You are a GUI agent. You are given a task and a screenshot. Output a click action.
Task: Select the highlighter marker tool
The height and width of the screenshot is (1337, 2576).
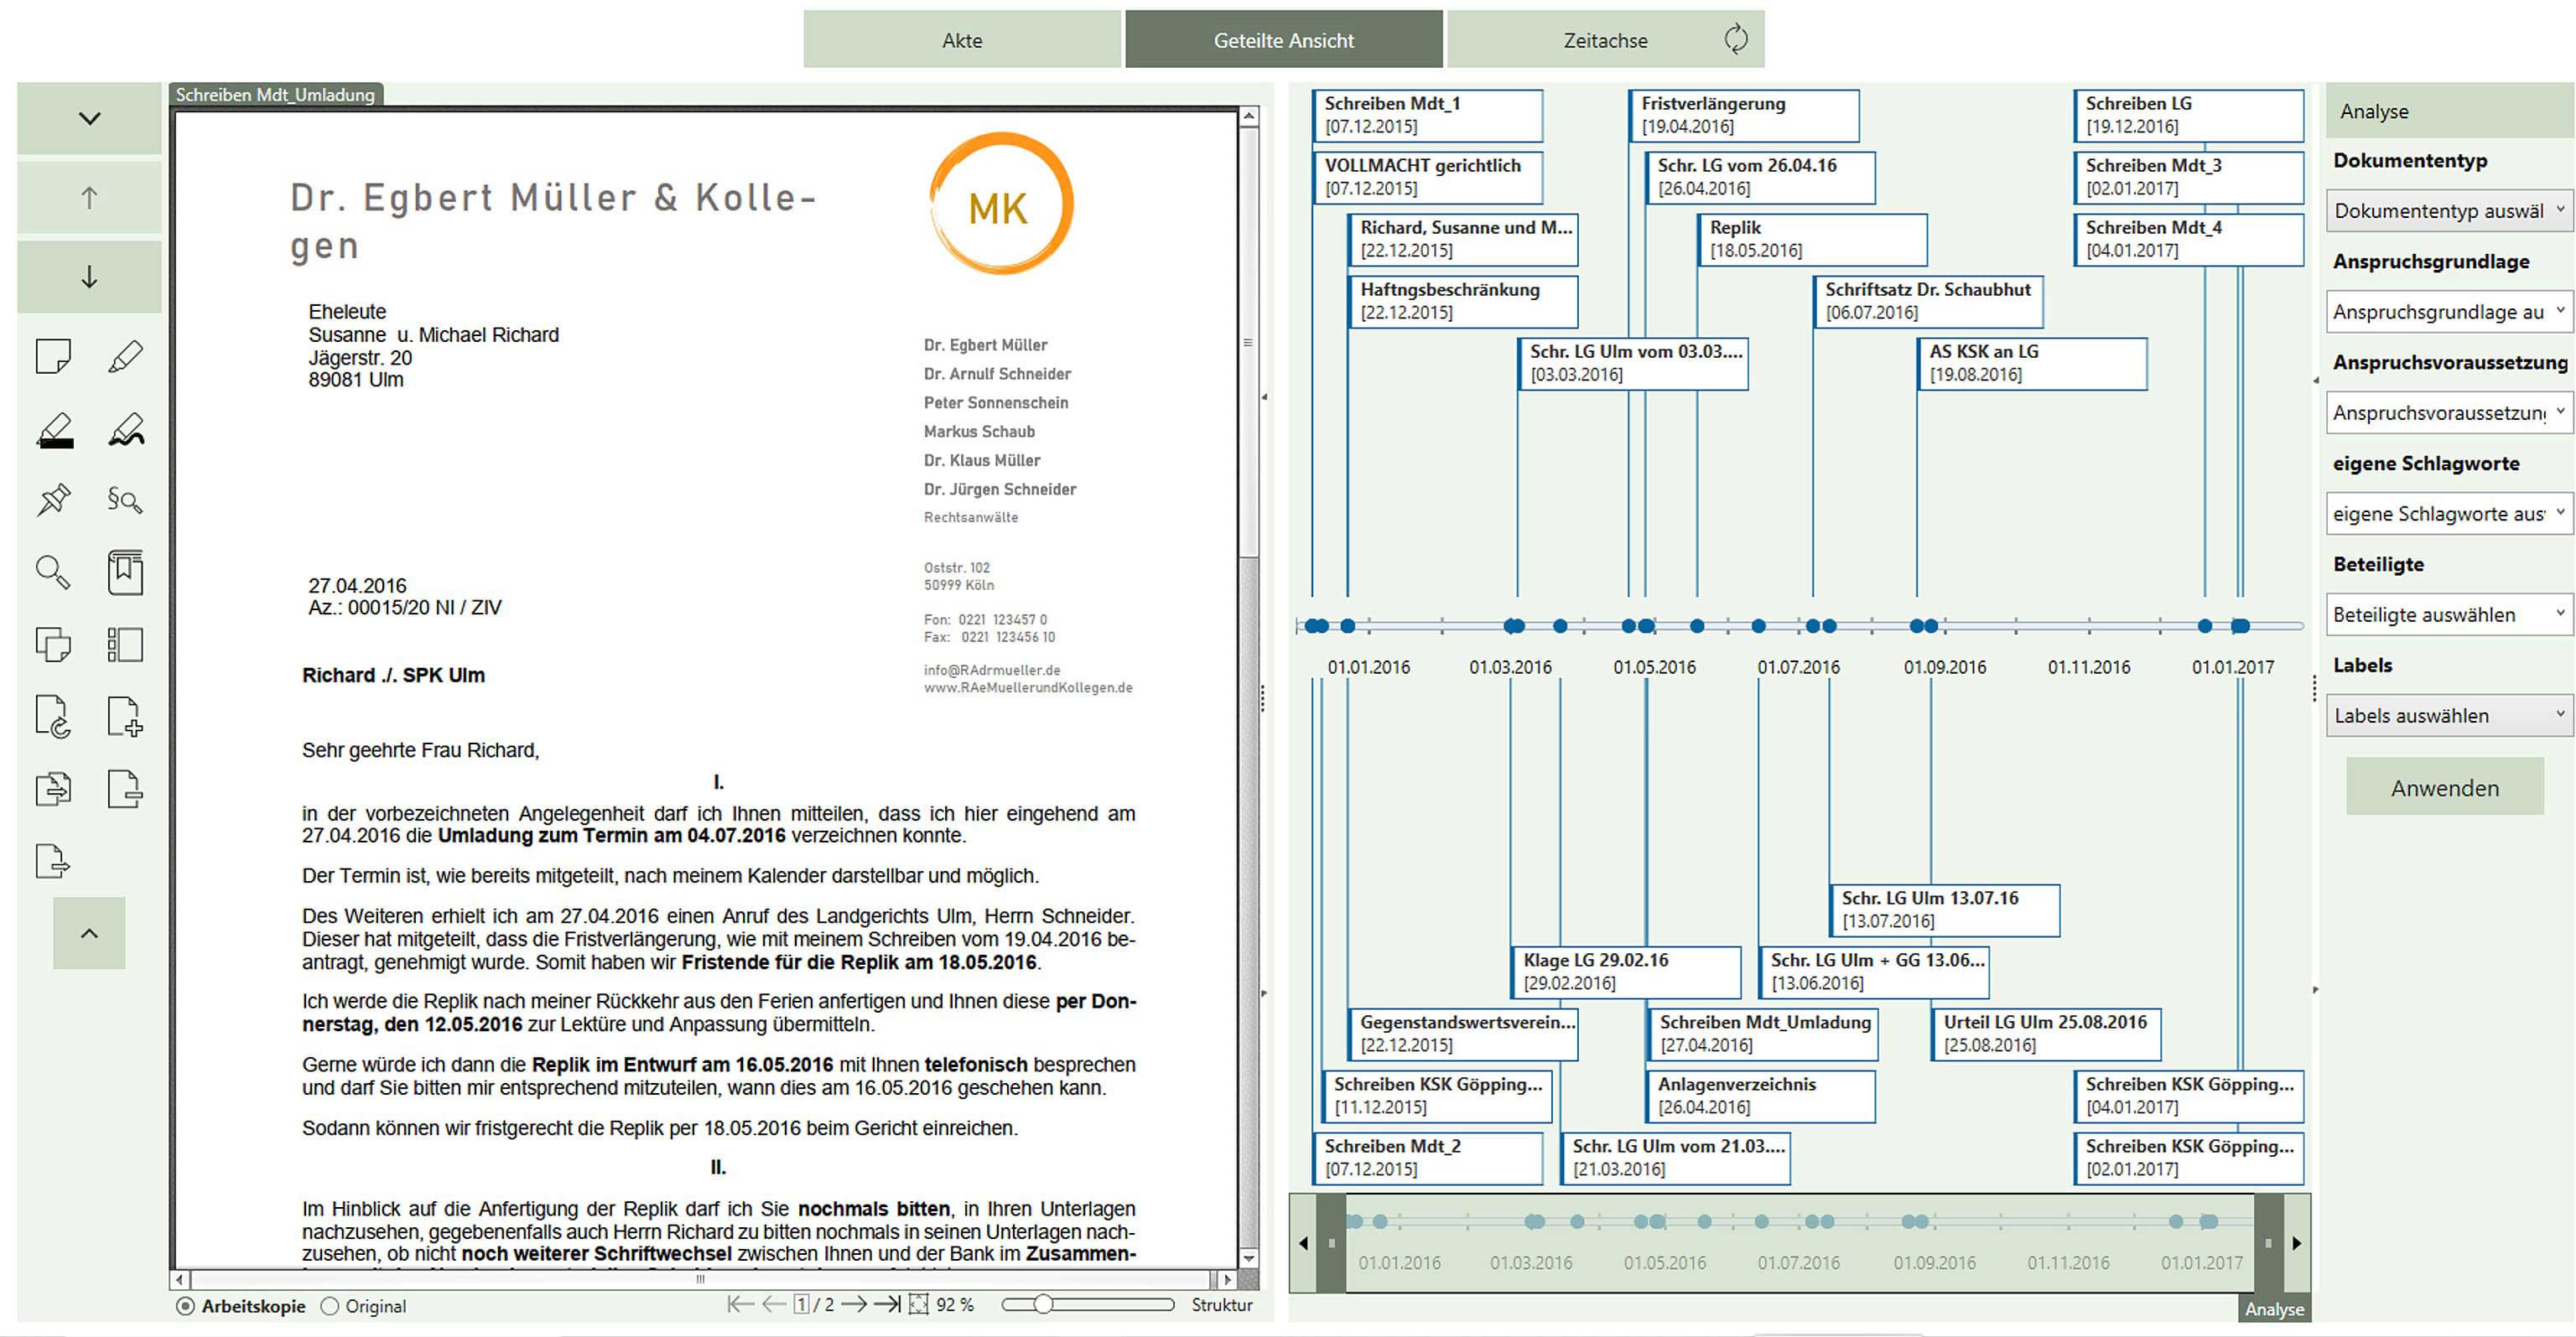click(125, 357)
